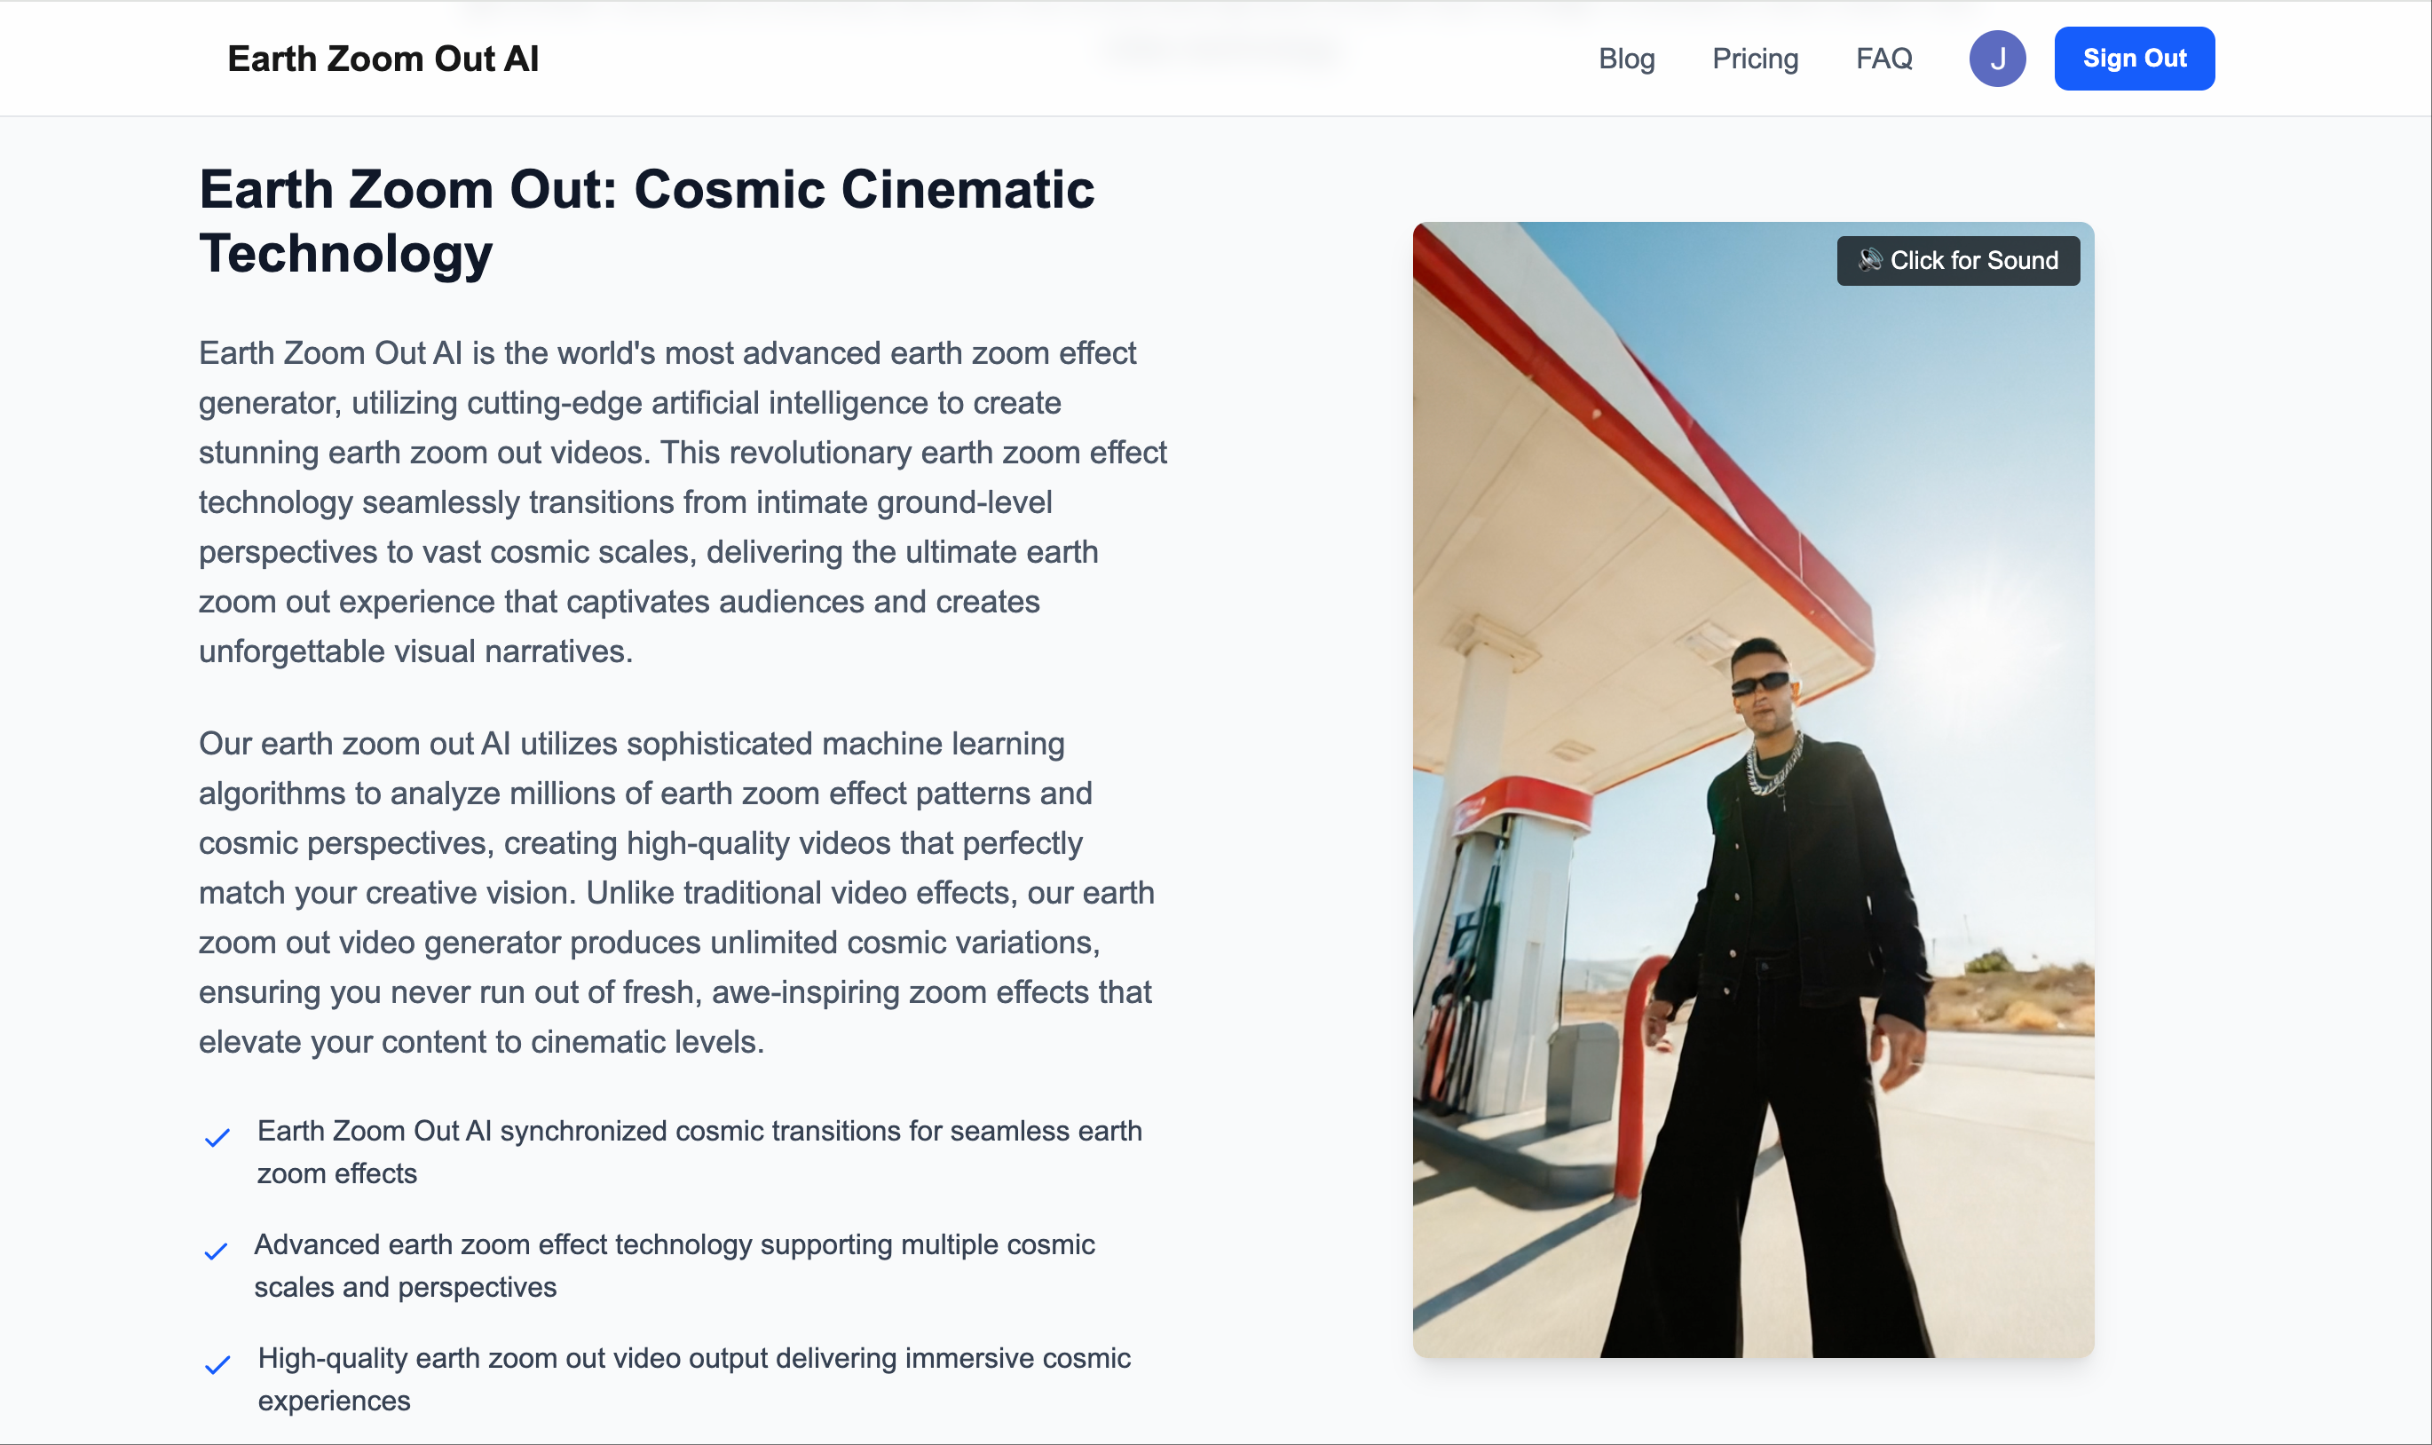2432x1445 pixels.
Task: Open the Blog page
Action: [1626, 59]
